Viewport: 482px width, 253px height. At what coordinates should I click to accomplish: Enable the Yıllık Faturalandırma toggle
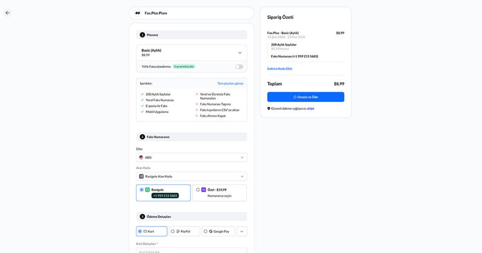pos(239,67)
